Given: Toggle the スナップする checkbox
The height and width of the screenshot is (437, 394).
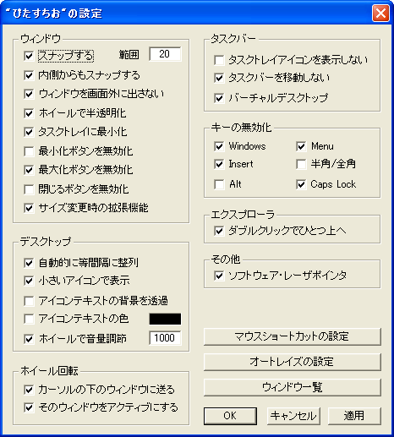Looking at the screenshot, I should (29, 56).
